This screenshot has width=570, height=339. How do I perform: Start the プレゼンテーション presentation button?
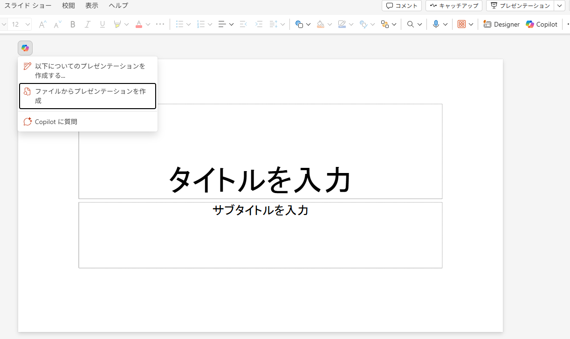(x=520, y=6)
